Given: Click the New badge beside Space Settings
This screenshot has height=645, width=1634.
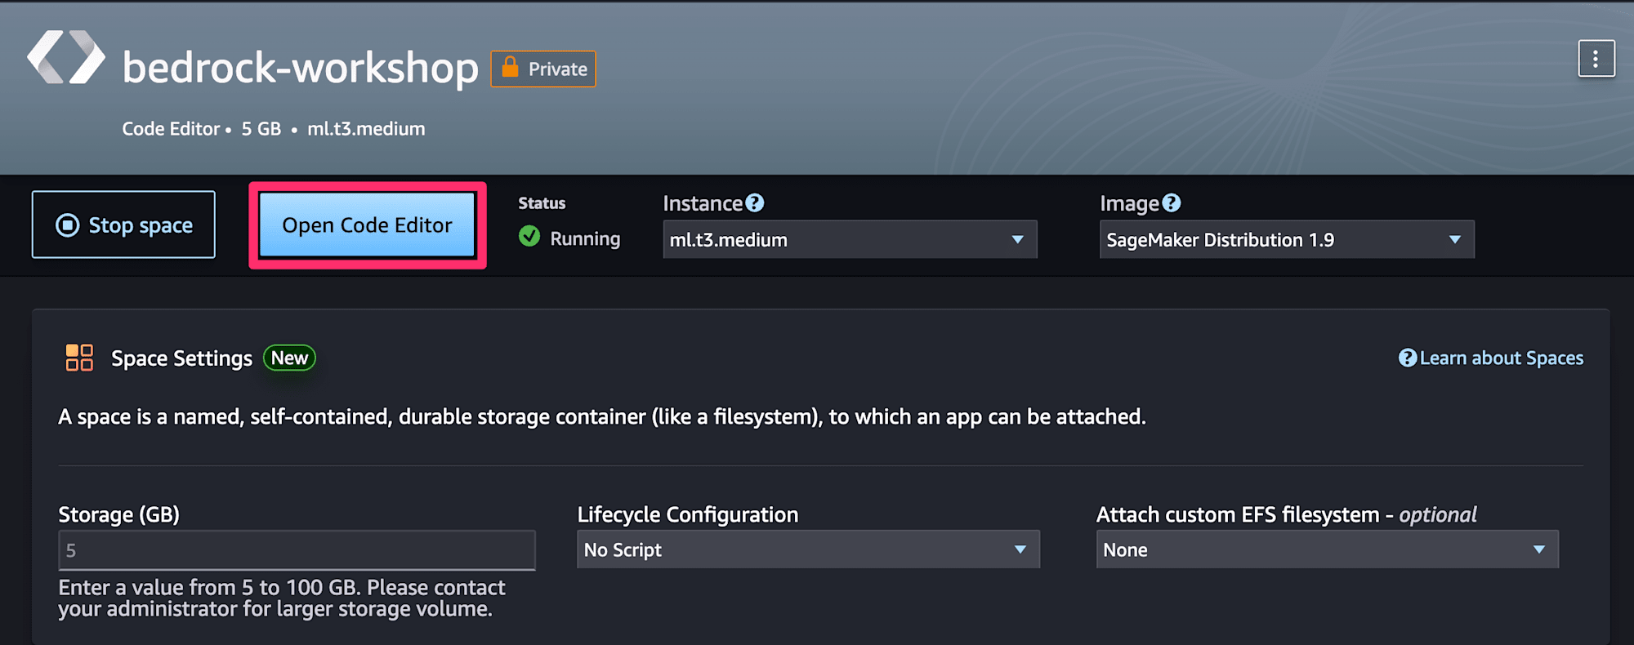Looking at the screenshot, I should tap(289, 358).
